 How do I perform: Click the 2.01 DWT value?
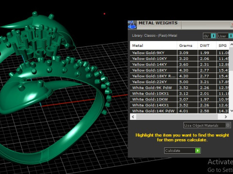[x=204, y=93]
